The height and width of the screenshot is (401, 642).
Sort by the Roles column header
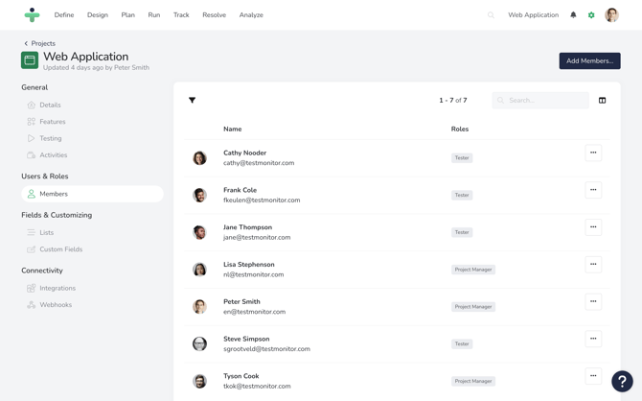coord(460,129)
